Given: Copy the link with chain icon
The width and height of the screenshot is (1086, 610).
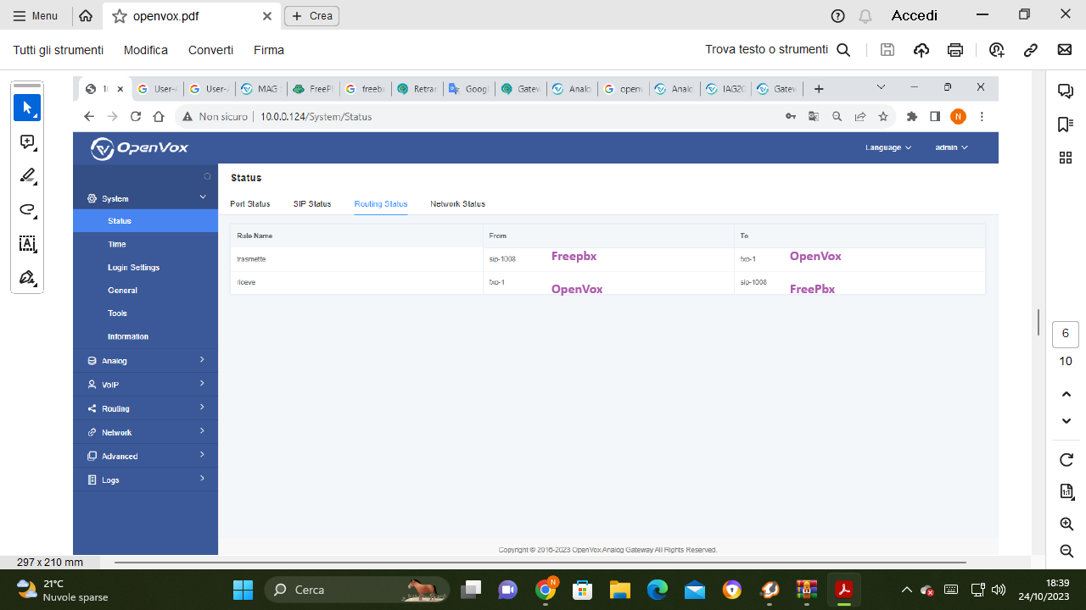Looking at the screenshot, I should [1031, 50].
